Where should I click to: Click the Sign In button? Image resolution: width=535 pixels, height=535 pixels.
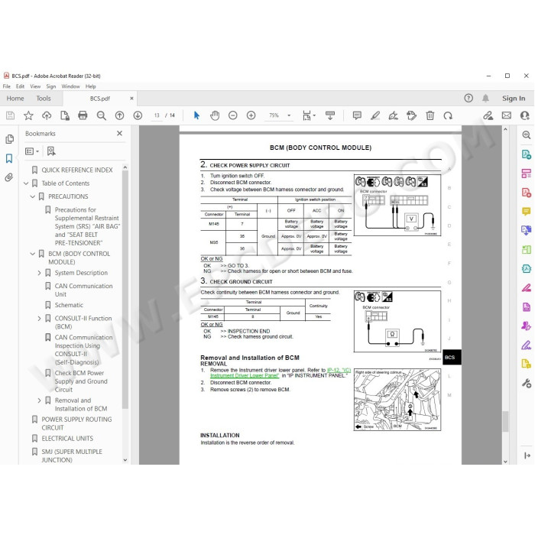514,99
